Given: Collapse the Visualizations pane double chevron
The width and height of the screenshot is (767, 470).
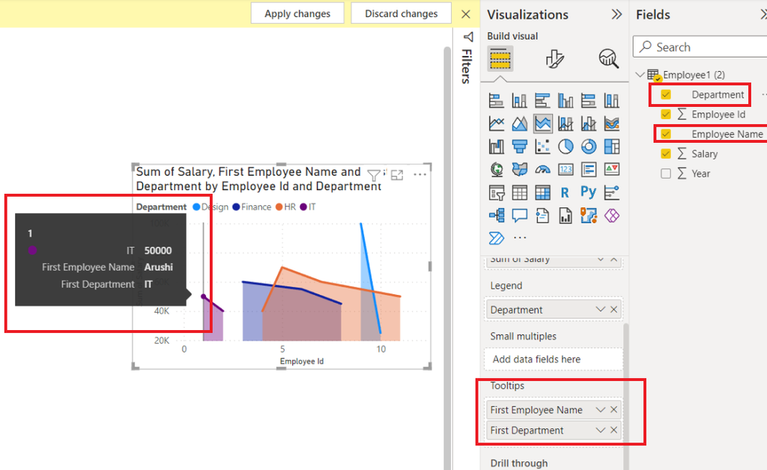Looking at the screenshot, I should [617, 15].
